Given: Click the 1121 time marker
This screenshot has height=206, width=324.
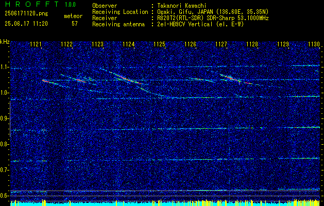Looking at the screenshot, I should (36, 44).
